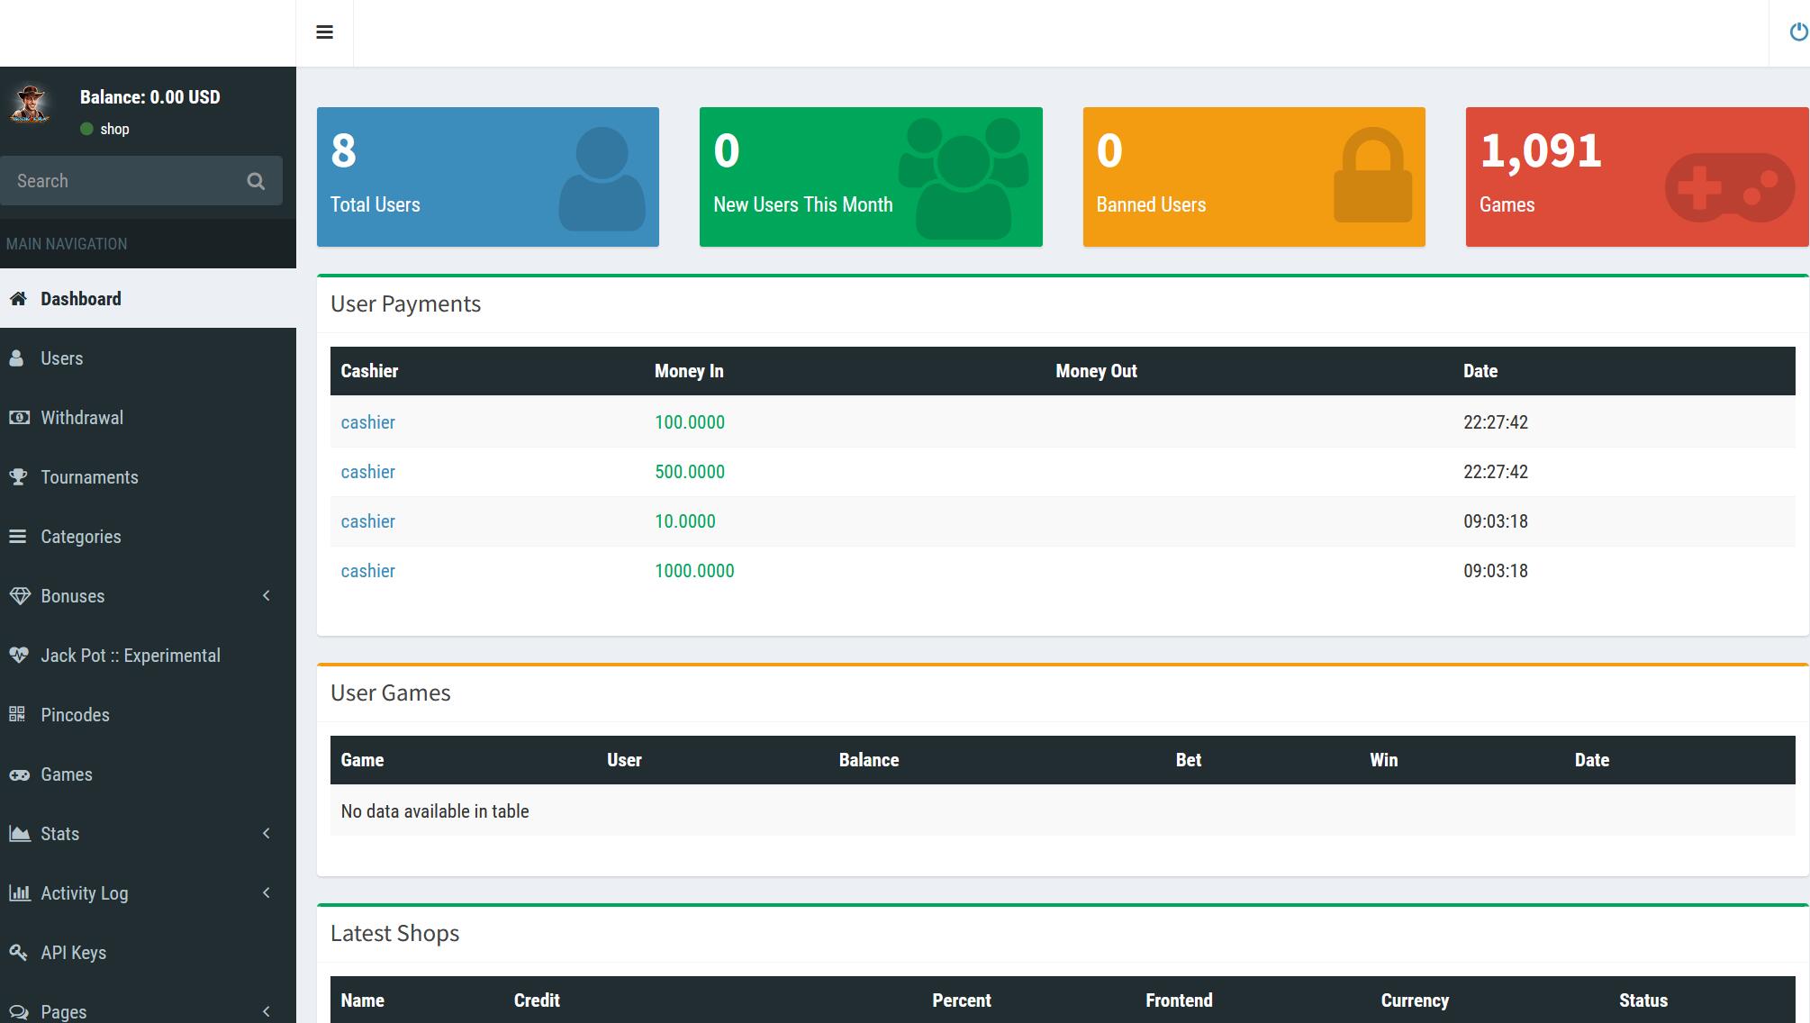This screenshot has width=1810, height=1023.
Task: Click the Cashier column header
Action: pyautogui.click(x=369, y=371)
